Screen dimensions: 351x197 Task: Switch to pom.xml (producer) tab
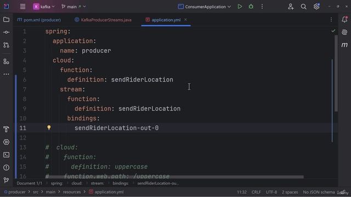[x=39, y=20]
